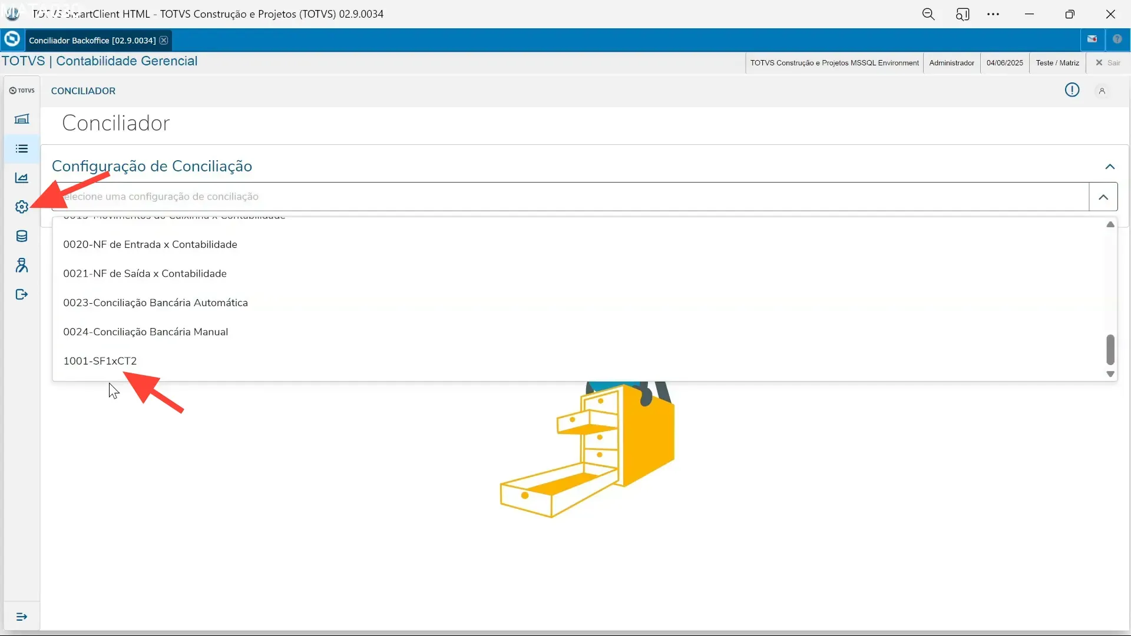Screen dimensions: 1131x636
Task: Open the mail notifications icon in blue header
Action: (x=1093, y=39)
